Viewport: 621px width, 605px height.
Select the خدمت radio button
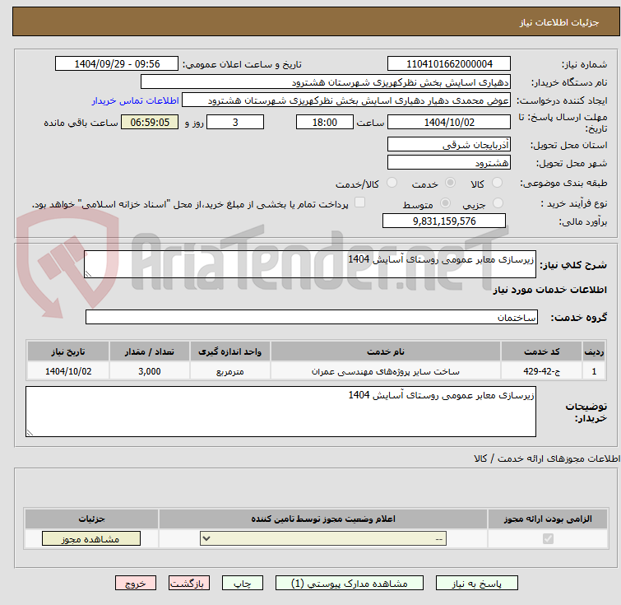(450, 183)
